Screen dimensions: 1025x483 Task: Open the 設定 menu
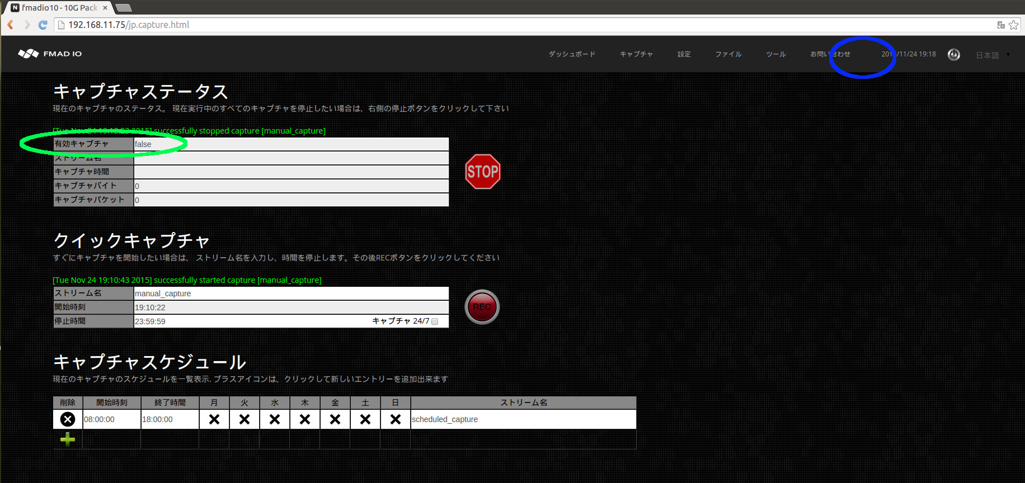pyautogui.click(x=684, y=54)
